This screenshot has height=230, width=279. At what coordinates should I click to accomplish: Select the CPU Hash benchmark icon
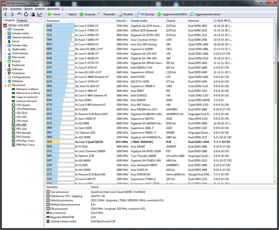[x=14, y=121]
